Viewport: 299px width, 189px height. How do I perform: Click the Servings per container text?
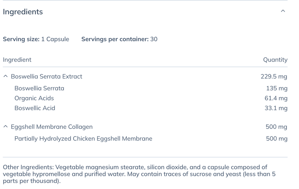coord(119,39)
